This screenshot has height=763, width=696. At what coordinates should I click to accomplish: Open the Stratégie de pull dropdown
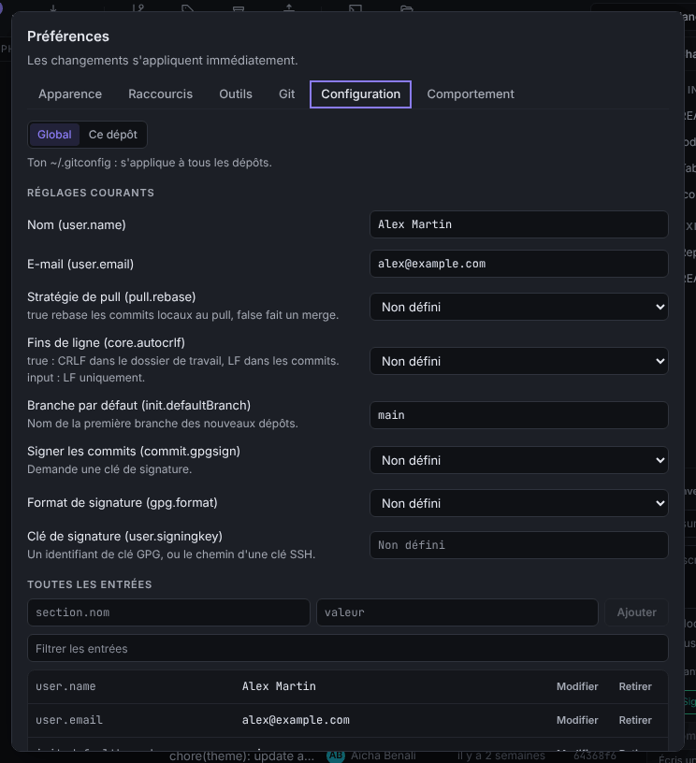(x=519, y=307)
